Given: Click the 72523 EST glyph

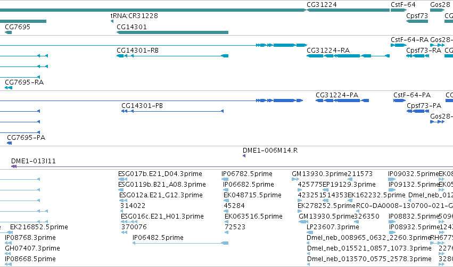Looking at the screenshot, I should 227,232.
